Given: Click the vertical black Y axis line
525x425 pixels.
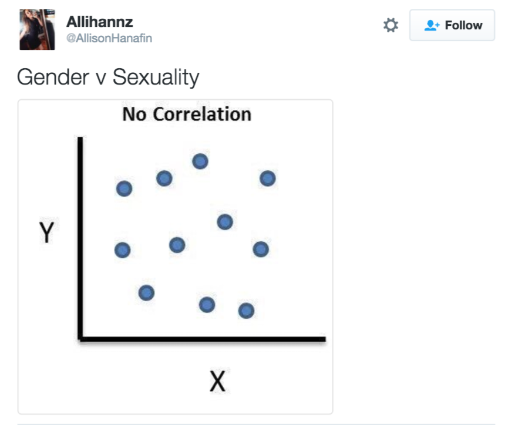Looking at the screenshot, I should coord(80,238).
